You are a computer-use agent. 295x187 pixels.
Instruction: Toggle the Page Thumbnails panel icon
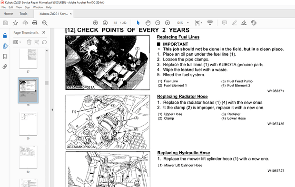click(x=5, y=46)
